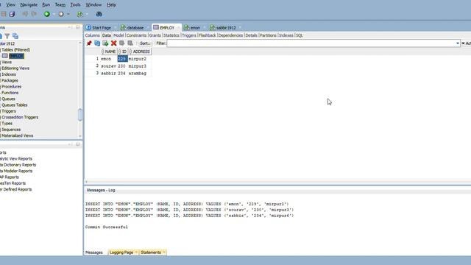Open the Grants sub-tab
The image size is (471, 265).
[x=155, y=35]
